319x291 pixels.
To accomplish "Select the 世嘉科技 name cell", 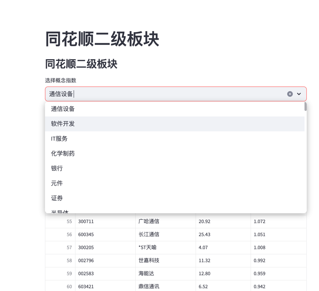I will tap(166, 261).
